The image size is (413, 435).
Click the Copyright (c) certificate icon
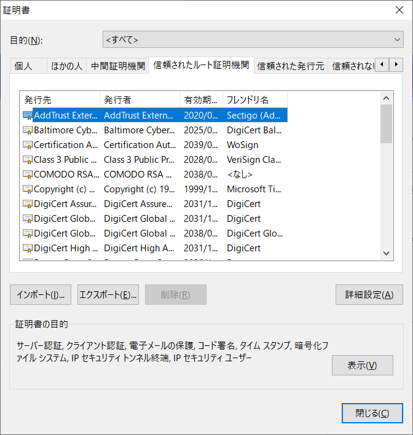click(28, 189)
